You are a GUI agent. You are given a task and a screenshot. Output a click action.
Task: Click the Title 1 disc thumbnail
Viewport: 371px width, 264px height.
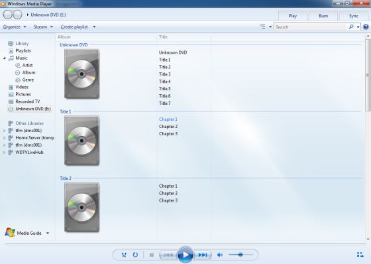tap(82, 141)
